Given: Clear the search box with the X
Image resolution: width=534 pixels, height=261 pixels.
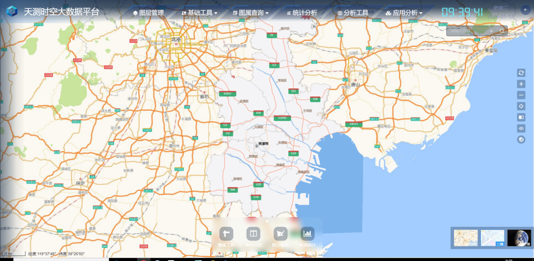Looking at the screenshot, I should [491, 31].
